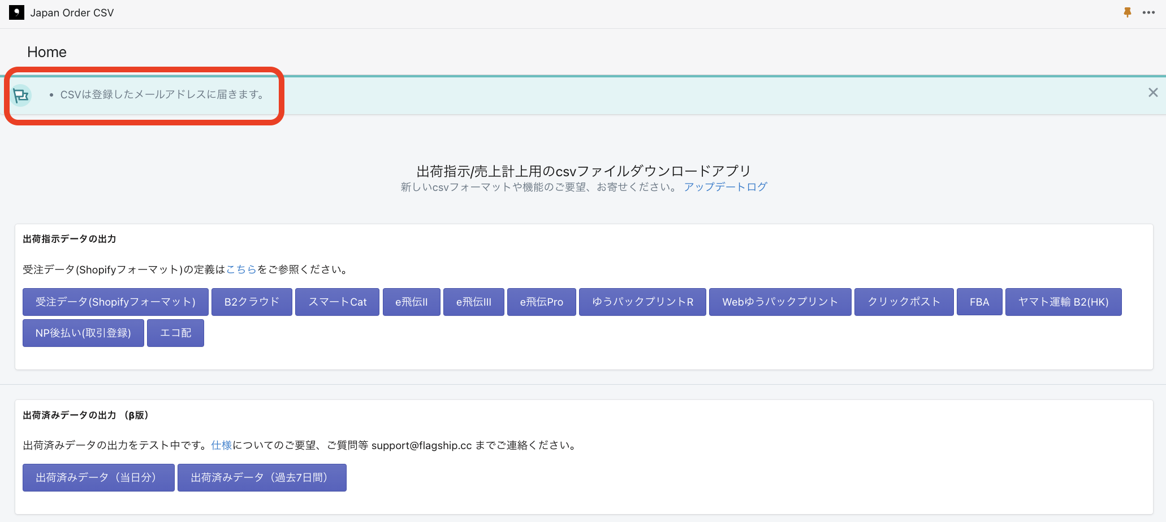Select ゆうパックプリントR export
The height and width of the screenshot is (522, 1166).
click(642, 302)
